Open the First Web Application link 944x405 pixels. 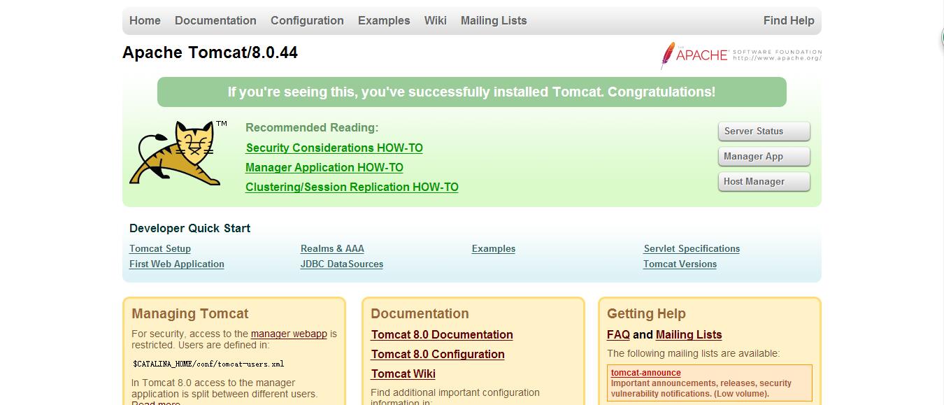click(177, 264)
